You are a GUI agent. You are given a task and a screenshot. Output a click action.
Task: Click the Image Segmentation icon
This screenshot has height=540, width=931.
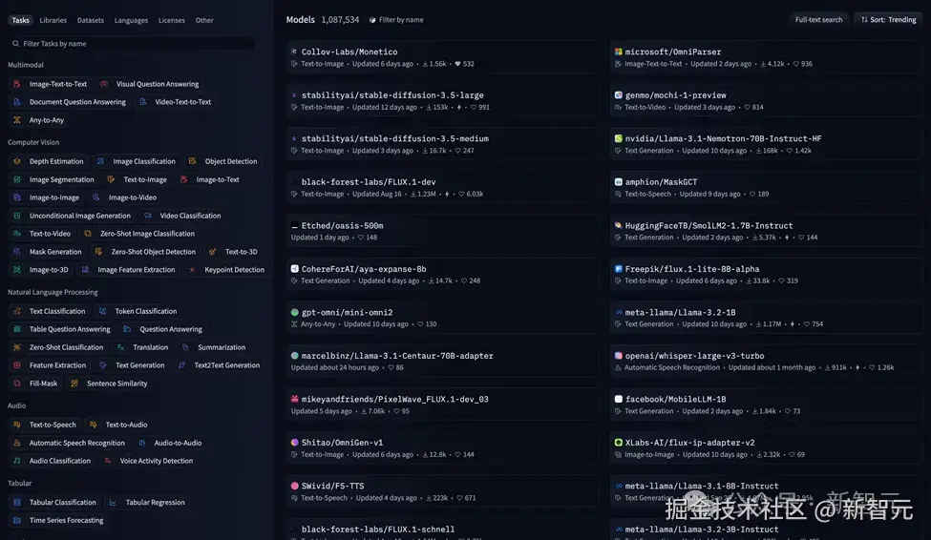(x=17, y=179)
